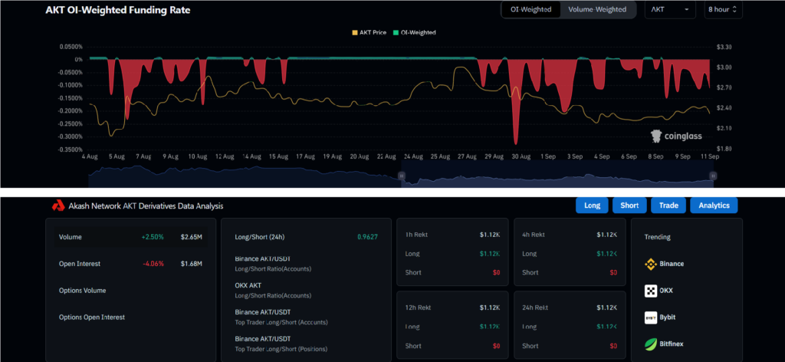The width and height of the screenshot is (785, 362).
Task: Open the 8 hour interval selector
Action: [723, 9]
